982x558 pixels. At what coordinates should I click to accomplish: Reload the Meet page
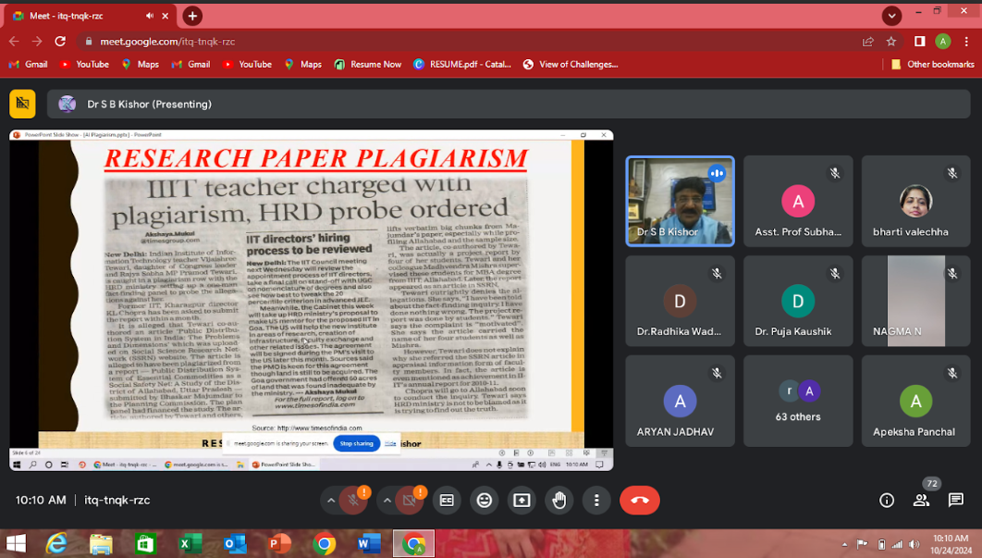tap(60, 42)
